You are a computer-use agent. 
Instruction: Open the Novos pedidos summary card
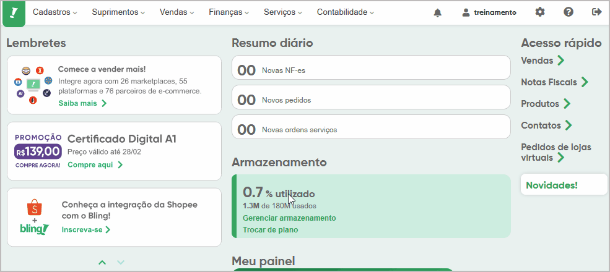click(371, 97)
